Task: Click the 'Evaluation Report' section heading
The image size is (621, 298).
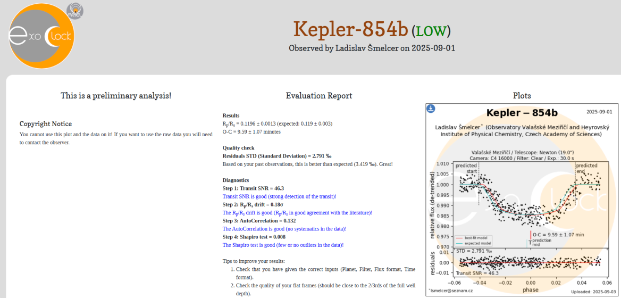Action: coord(318,96)
